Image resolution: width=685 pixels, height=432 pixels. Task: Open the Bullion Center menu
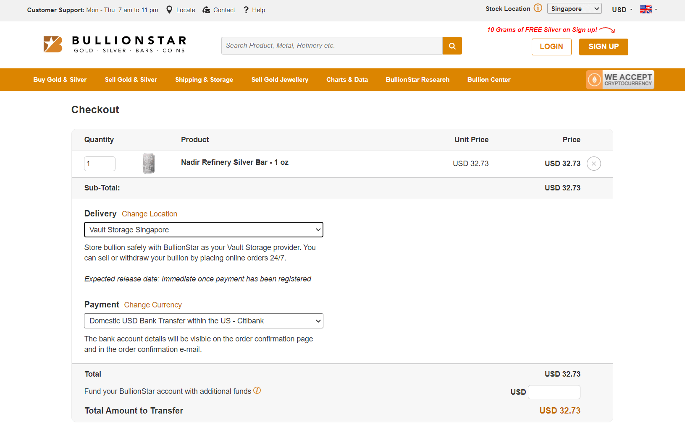489,80
